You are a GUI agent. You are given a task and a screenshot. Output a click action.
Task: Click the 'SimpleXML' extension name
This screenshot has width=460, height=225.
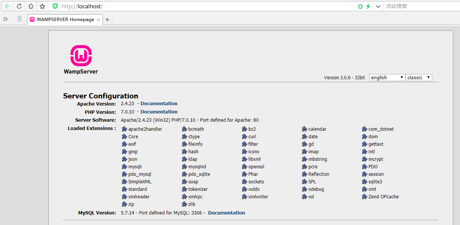click(140, 182)
